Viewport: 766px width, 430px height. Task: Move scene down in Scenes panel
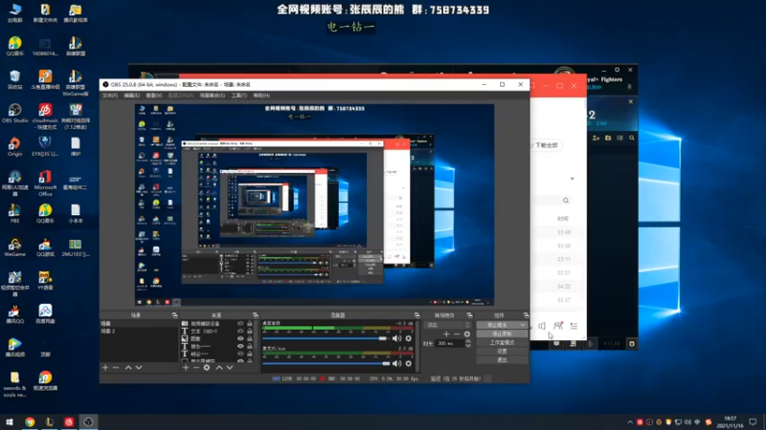(139, 368)
